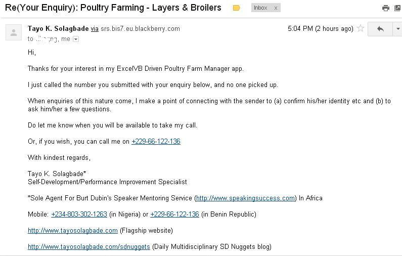402x256 pixels.
Task: Call the +229-66-122-136 number link in body
Action: click(x=156, y=141)
